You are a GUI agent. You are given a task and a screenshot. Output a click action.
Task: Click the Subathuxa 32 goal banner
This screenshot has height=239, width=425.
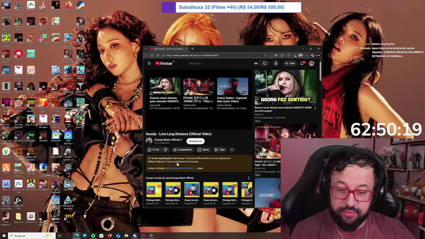point(231,7)
